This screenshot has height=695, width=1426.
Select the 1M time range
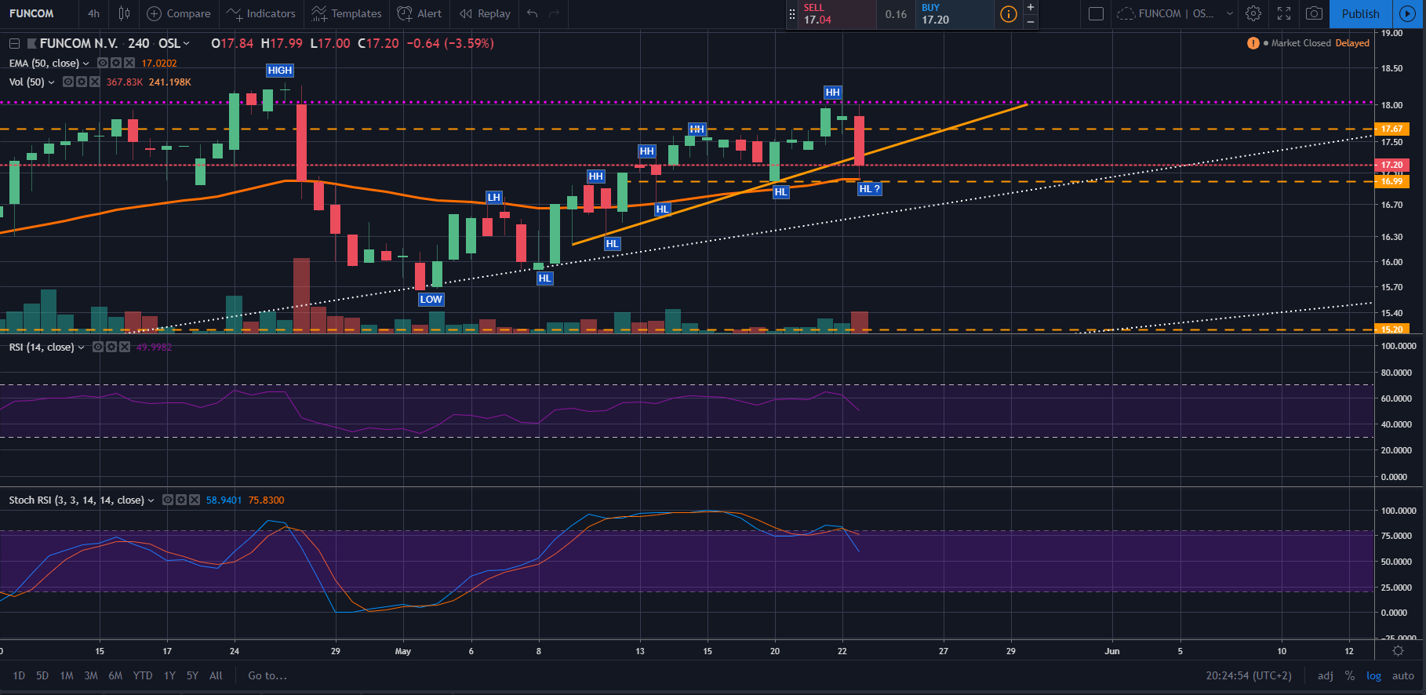[67, 675]
